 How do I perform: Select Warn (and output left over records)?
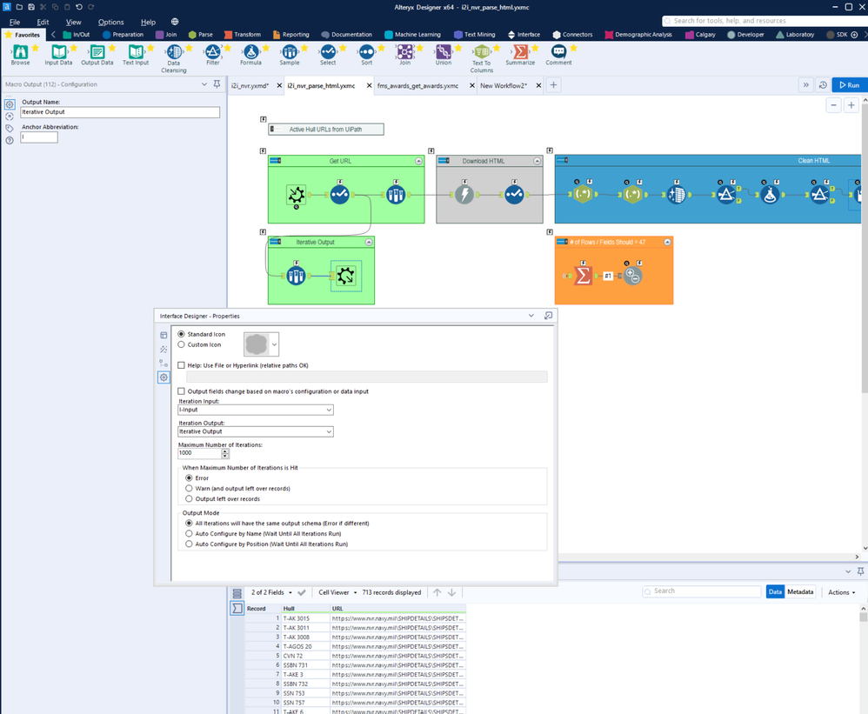coord(189,489)
